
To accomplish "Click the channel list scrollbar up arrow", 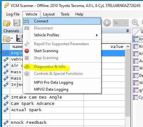I will (x=128, y=46).
